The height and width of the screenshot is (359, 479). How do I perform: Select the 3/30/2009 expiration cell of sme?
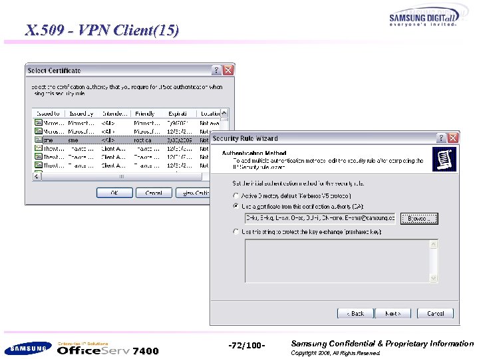180,140
